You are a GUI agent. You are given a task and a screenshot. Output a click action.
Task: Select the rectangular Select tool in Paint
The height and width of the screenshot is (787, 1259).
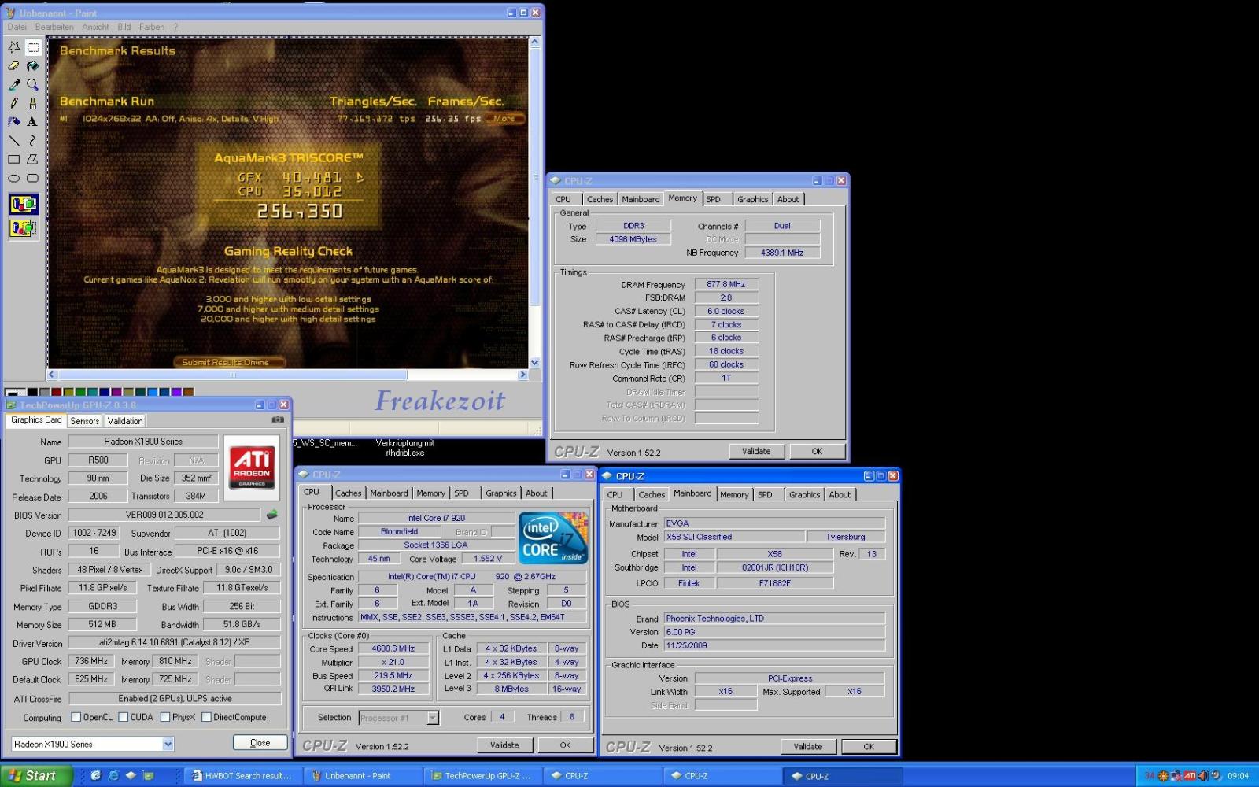(33, 47)
